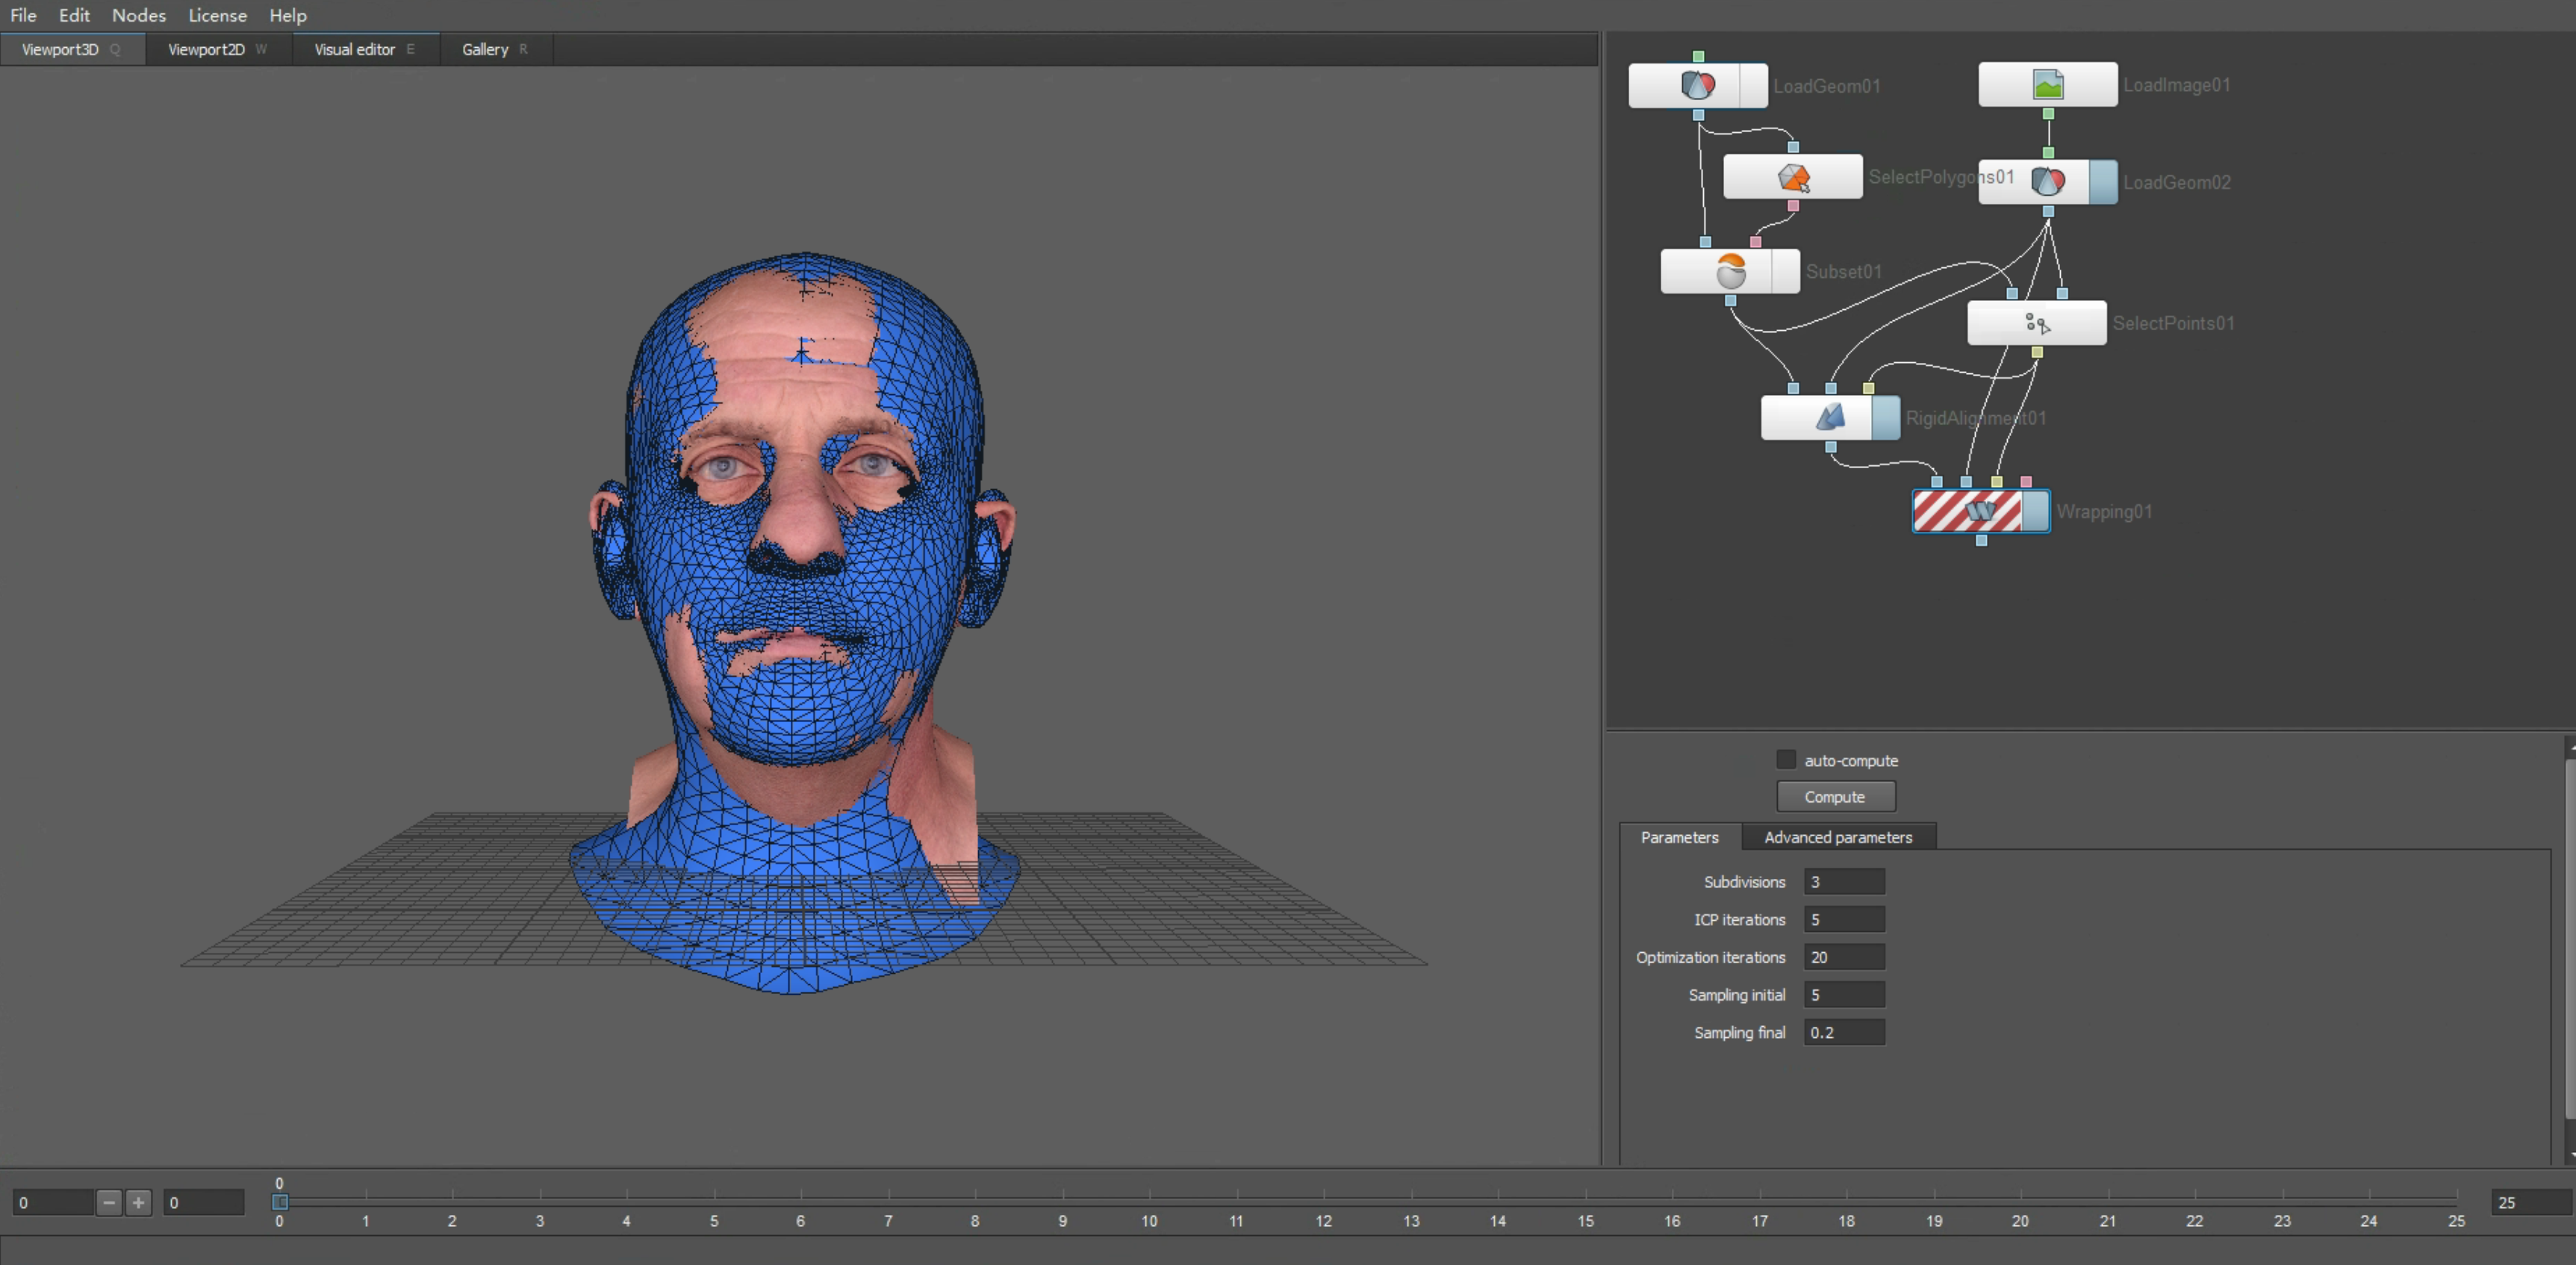Click the RigidAlignment01 node icon
Viewport: 2576px width, 1265px height.
click(x=1829, y=417)
